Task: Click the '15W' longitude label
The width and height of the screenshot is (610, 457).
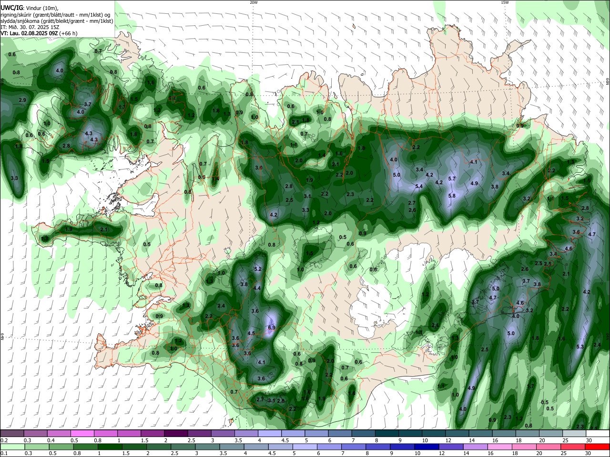Action: pos(504,2)
